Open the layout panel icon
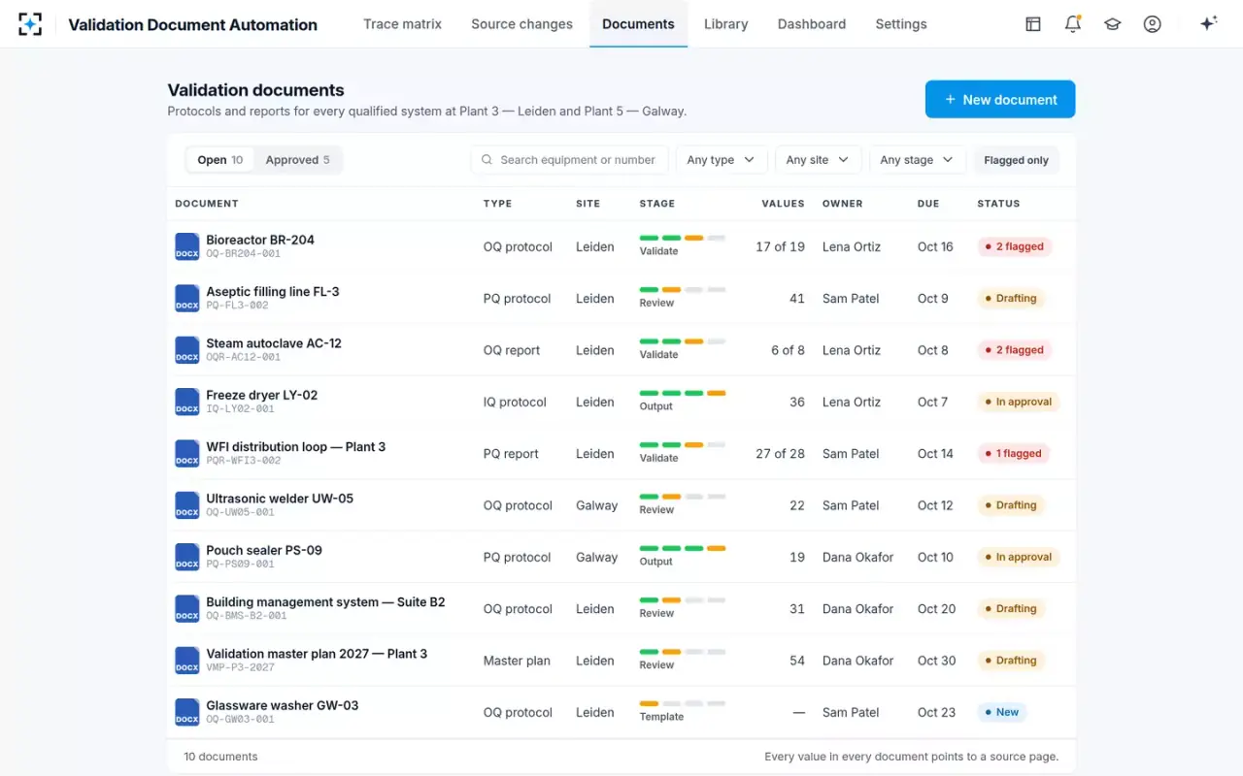Image resolution: width=1243 pixels, height=776 pixels. 1033,24
